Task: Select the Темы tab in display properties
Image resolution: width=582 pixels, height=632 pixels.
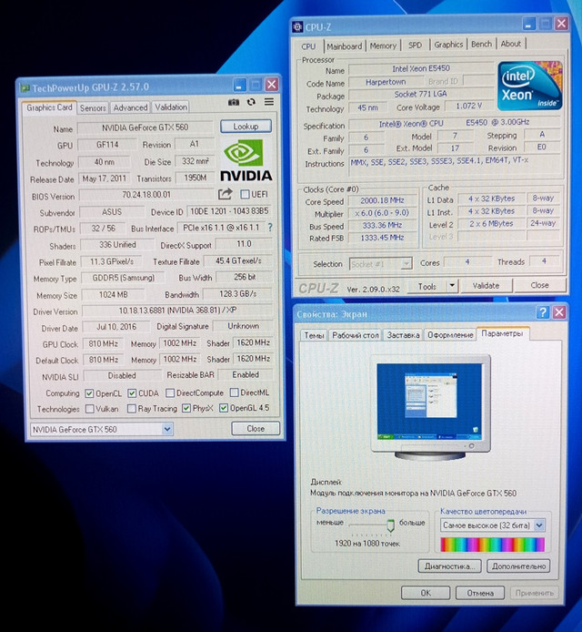Action: 314,335
